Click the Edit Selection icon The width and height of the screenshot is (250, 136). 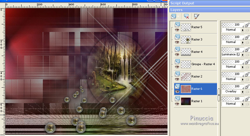click(196, 16)
